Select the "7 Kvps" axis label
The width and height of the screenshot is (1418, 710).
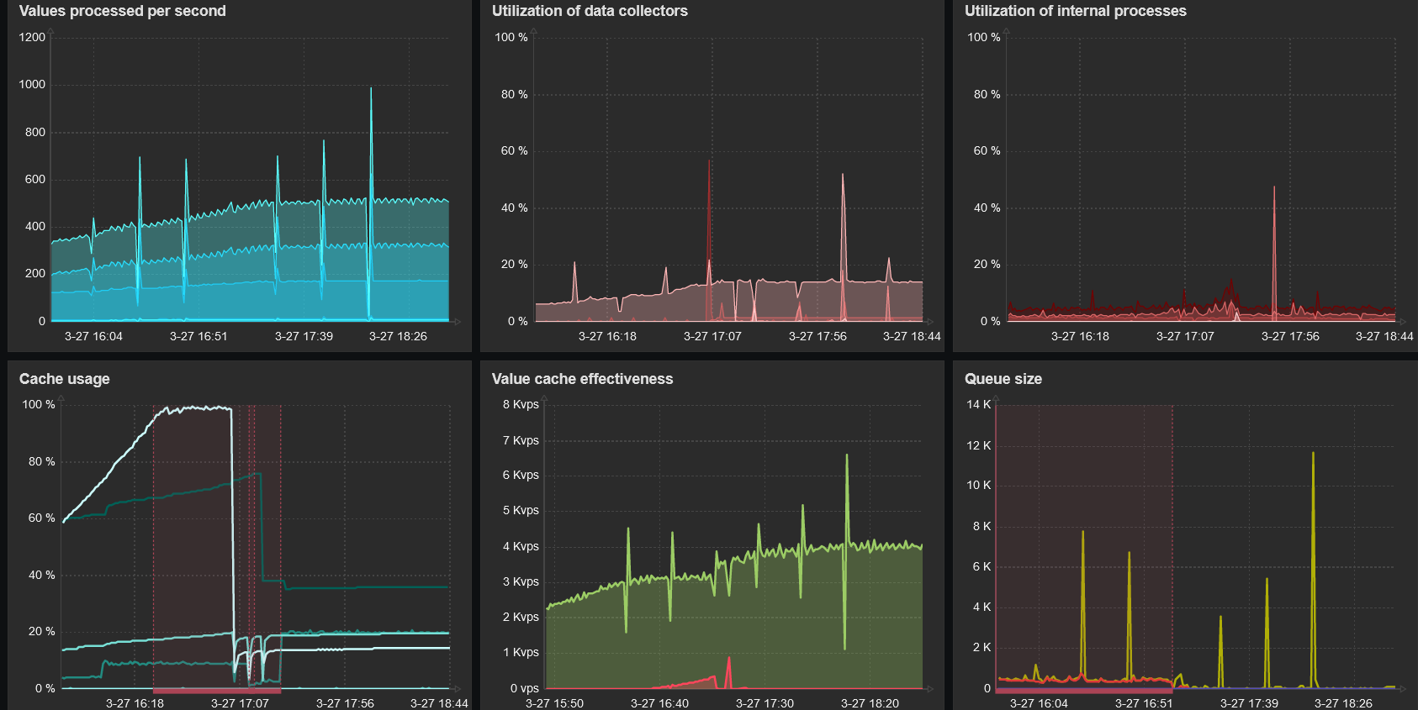pyautogui.click(x=521, y=440)
